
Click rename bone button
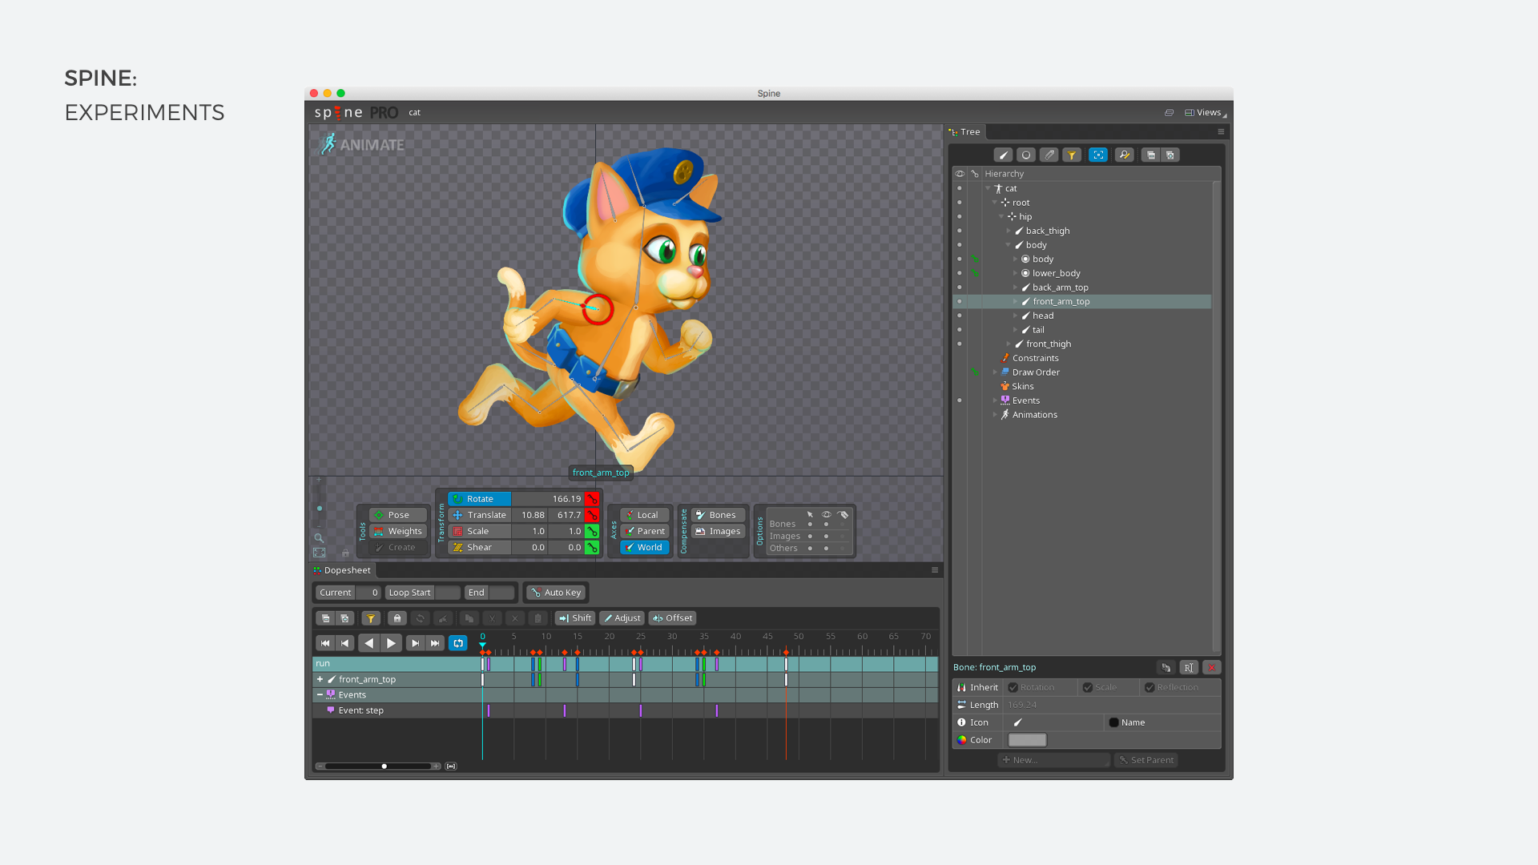[1189, 668]
